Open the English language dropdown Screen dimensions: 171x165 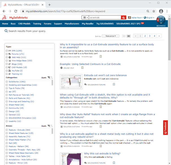coord(149,18)
